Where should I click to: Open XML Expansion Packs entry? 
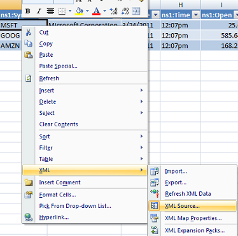point(192,230)
